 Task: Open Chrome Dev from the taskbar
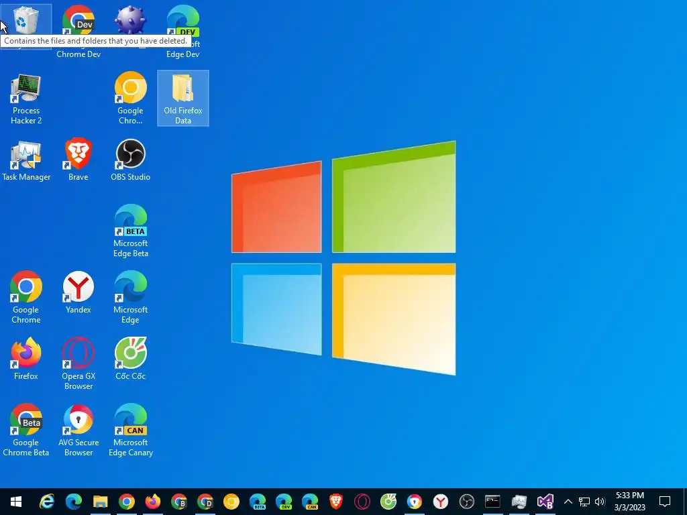[x=205, y=502]
